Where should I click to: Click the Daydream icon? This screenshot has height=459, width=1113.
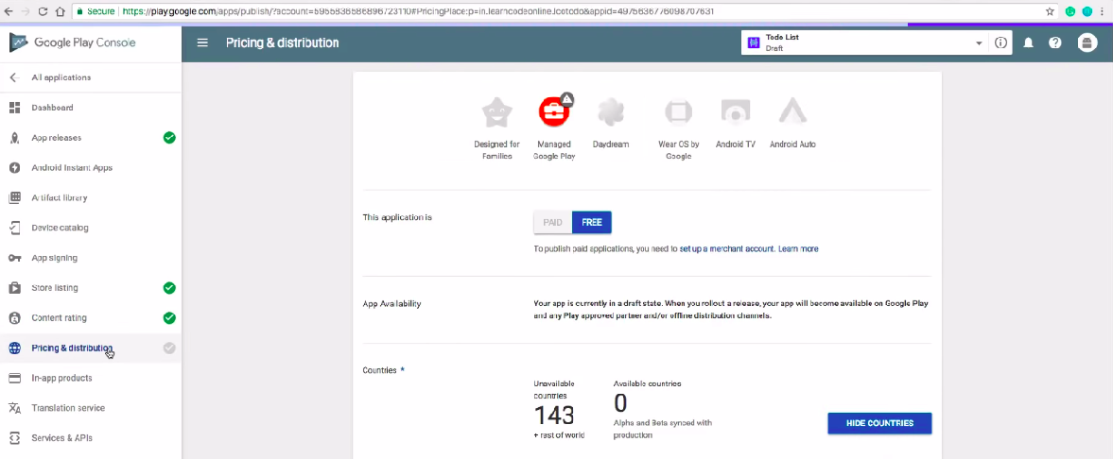611,112
